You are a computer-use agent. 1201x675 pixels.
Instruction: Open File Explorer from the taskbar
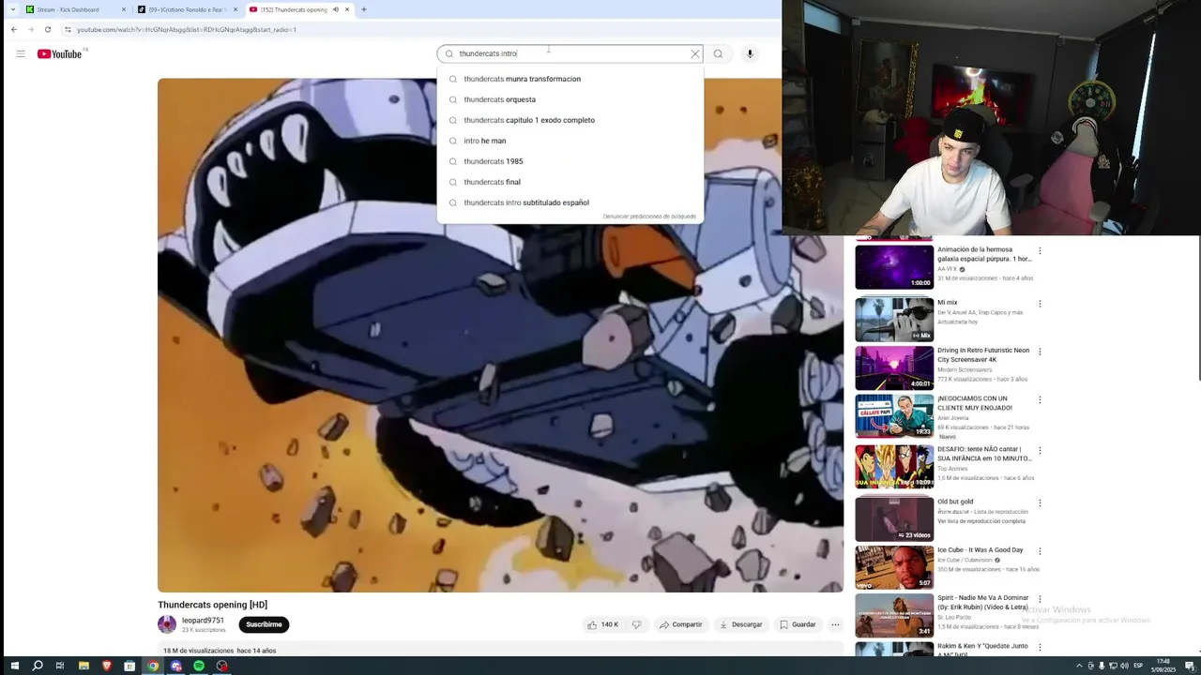pyautogui.click(x=84, y=666)
